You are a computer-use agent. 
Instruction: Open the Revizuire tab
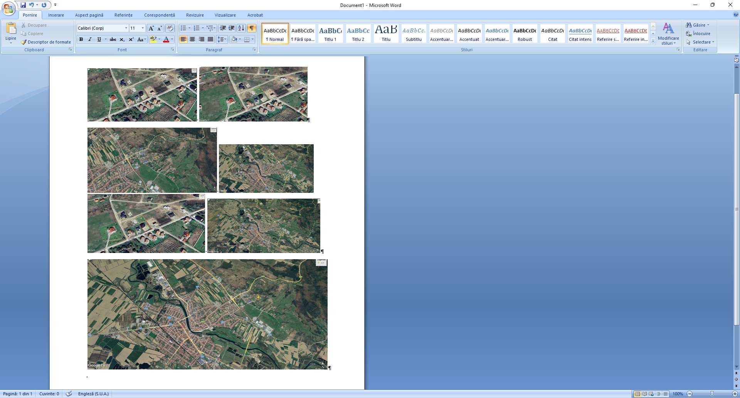[x=195, y=15]
